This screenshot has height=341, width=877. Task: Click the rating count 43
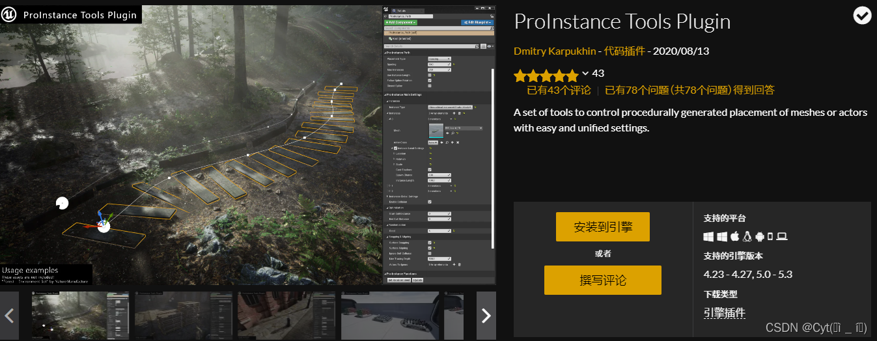598,74
